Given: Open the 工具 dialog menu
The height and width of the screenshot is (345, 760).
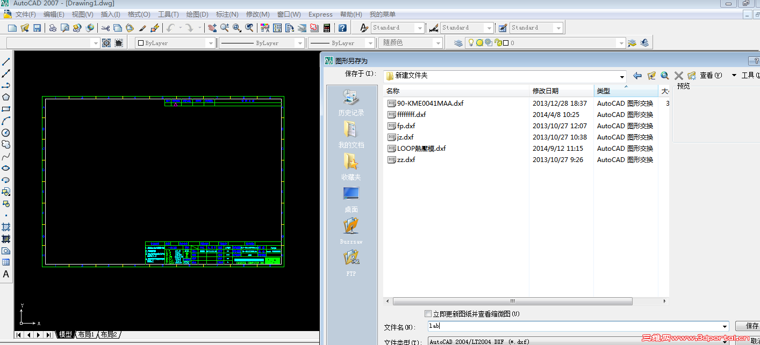Looking at the screenshot, I should 750,76.
